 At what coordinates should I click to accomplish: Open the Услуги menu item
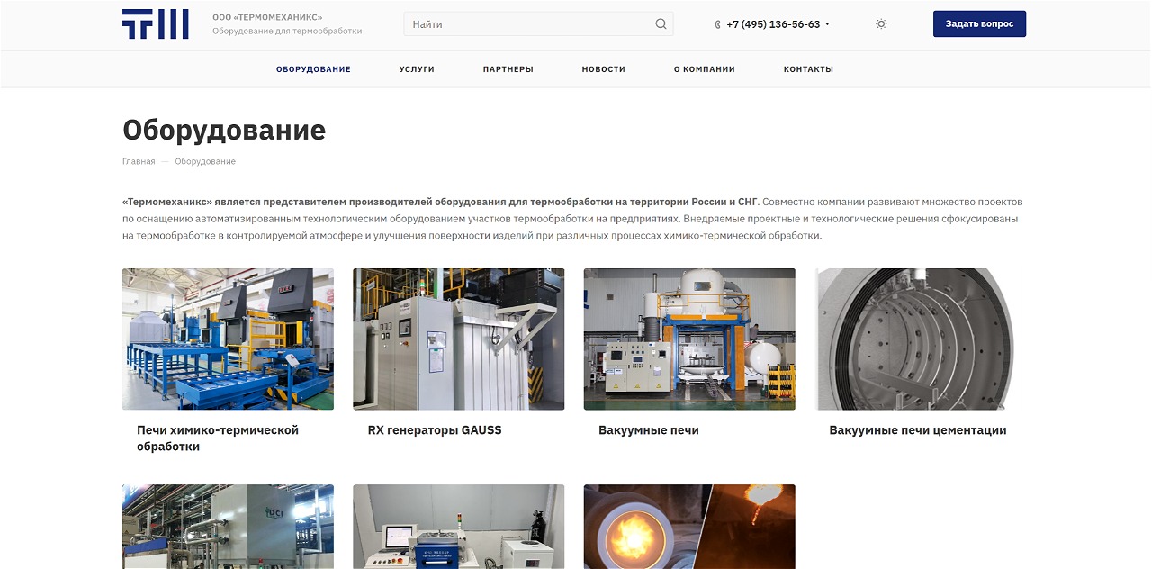[417, 69]
